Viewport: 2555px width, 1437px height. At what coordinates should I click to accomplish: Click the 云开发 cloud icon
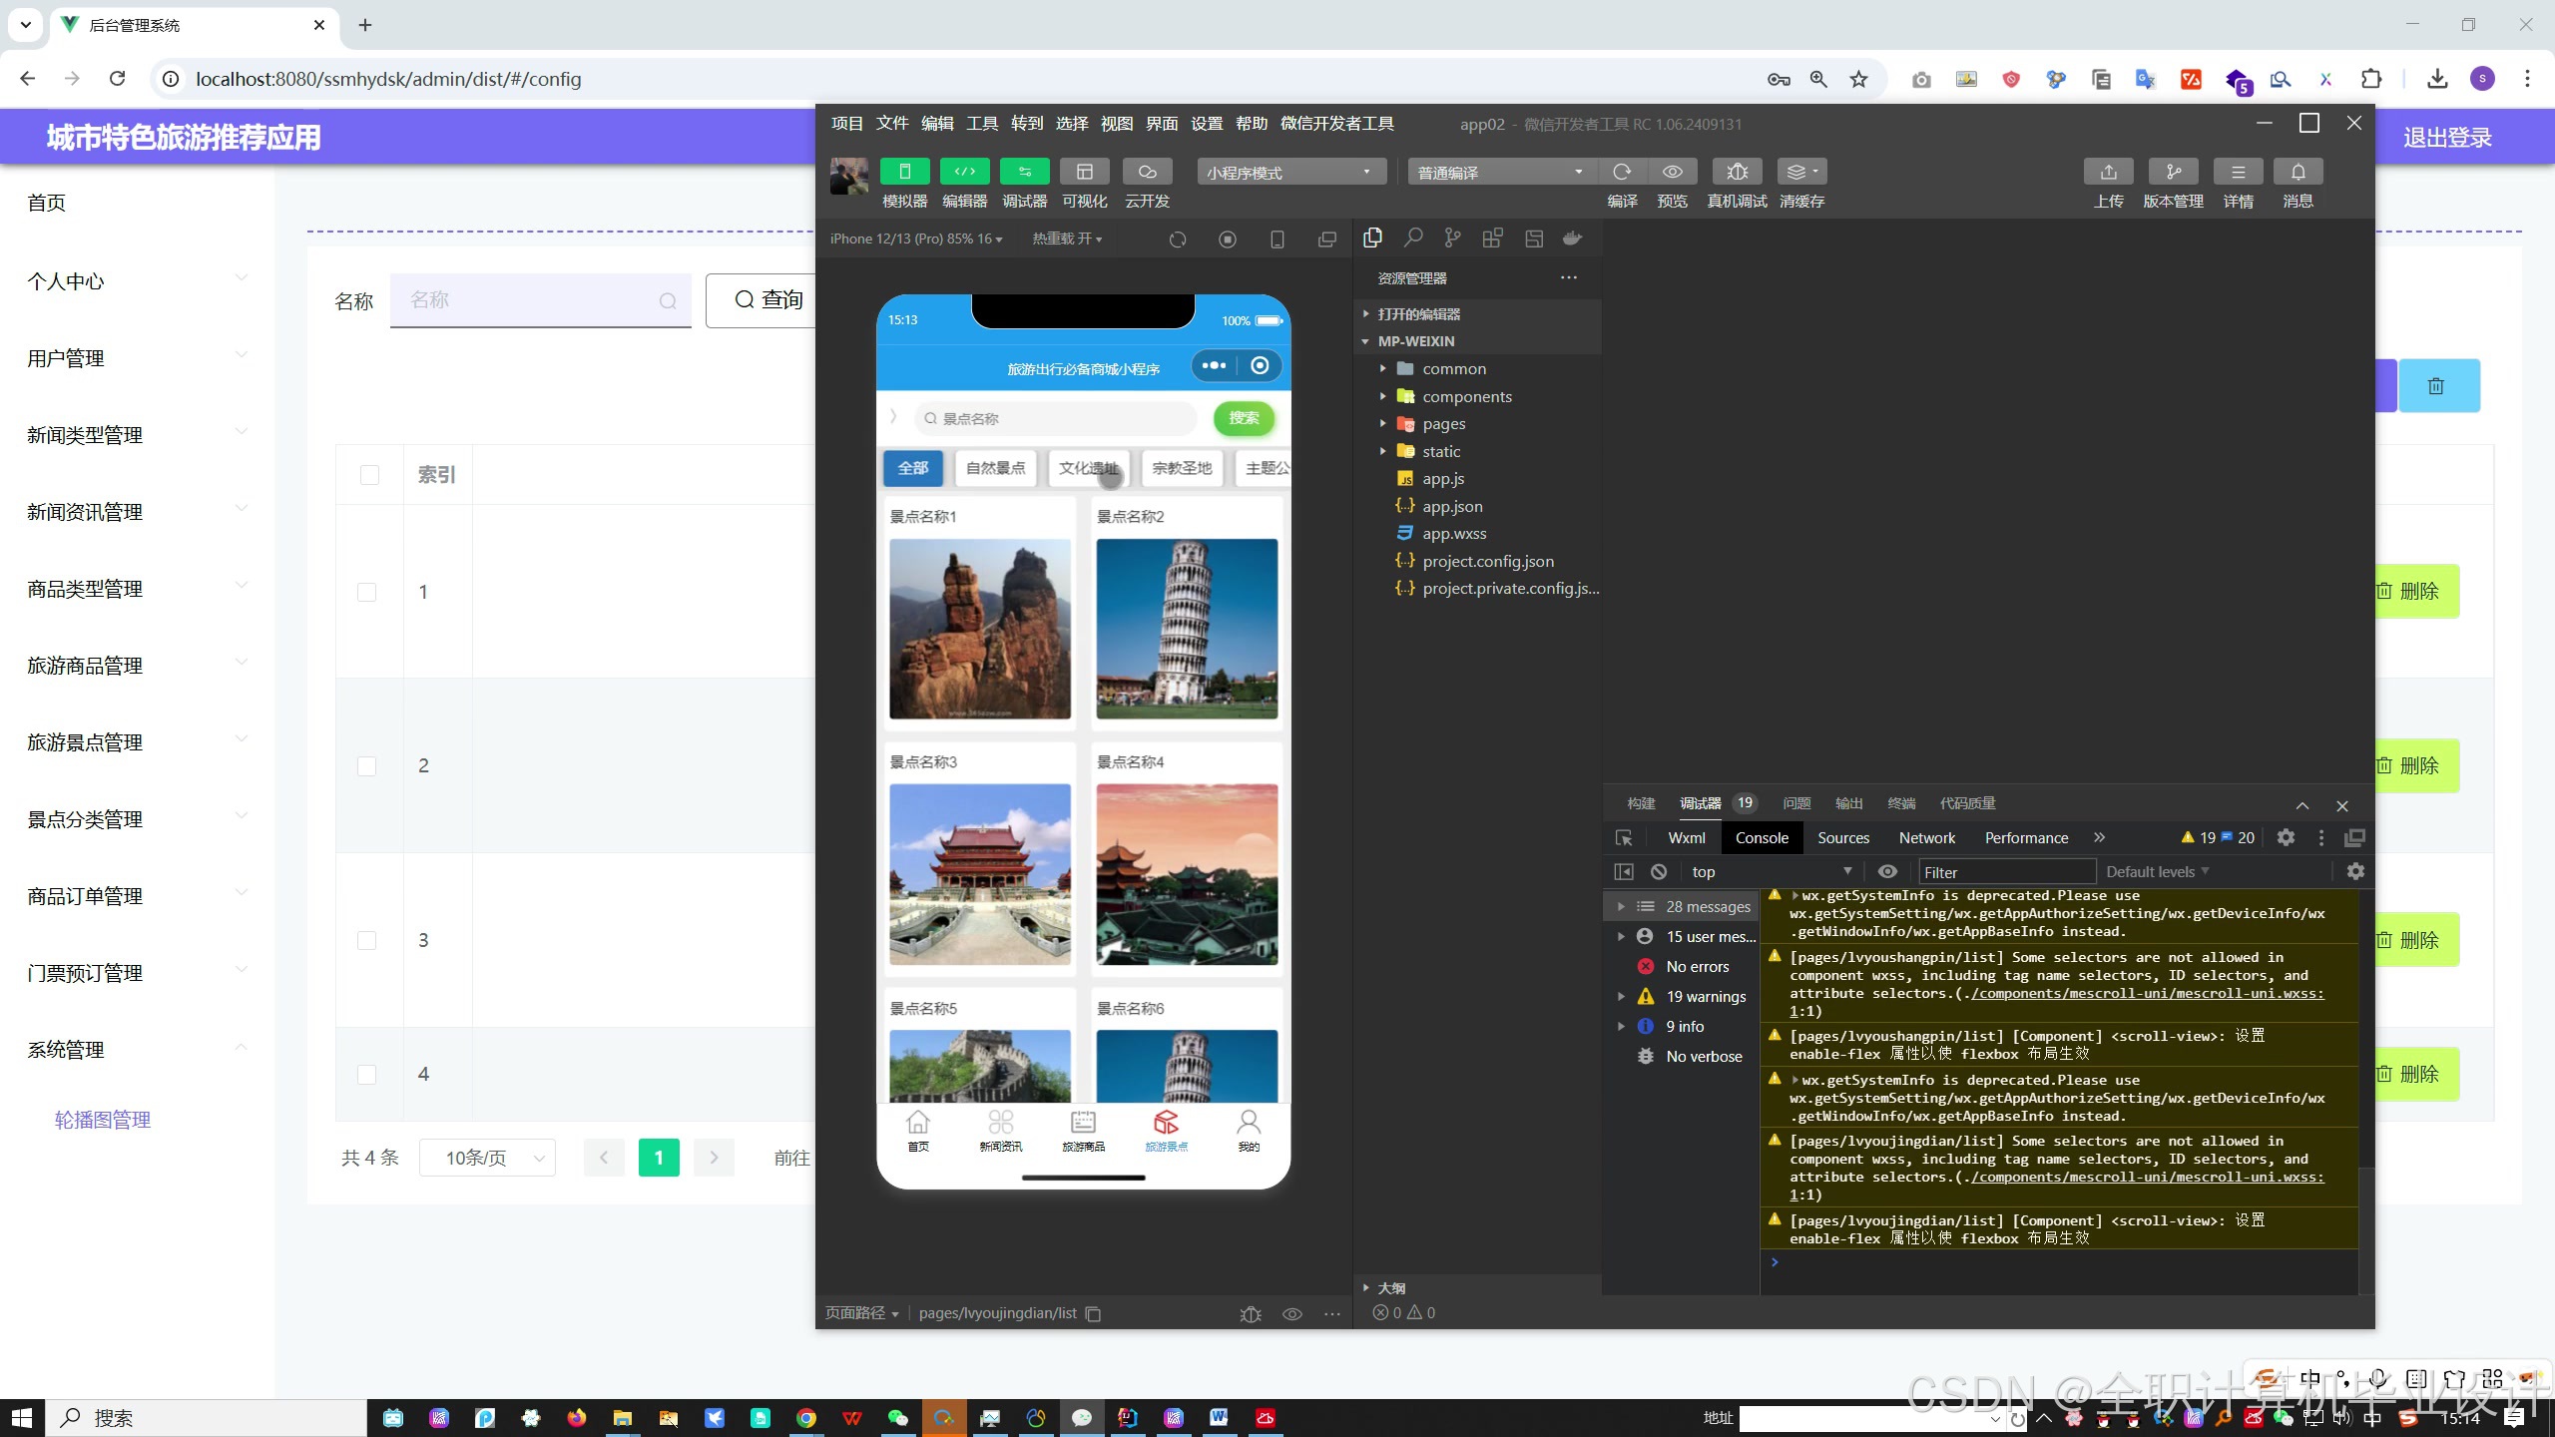1147,172
